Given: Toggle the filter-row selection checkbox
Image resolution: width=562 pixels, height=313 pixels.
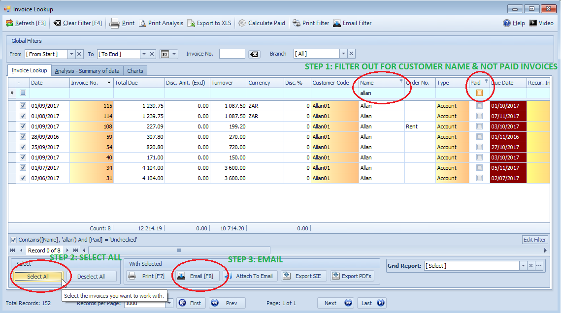Looking at the screenshot, I should [23, 93].
